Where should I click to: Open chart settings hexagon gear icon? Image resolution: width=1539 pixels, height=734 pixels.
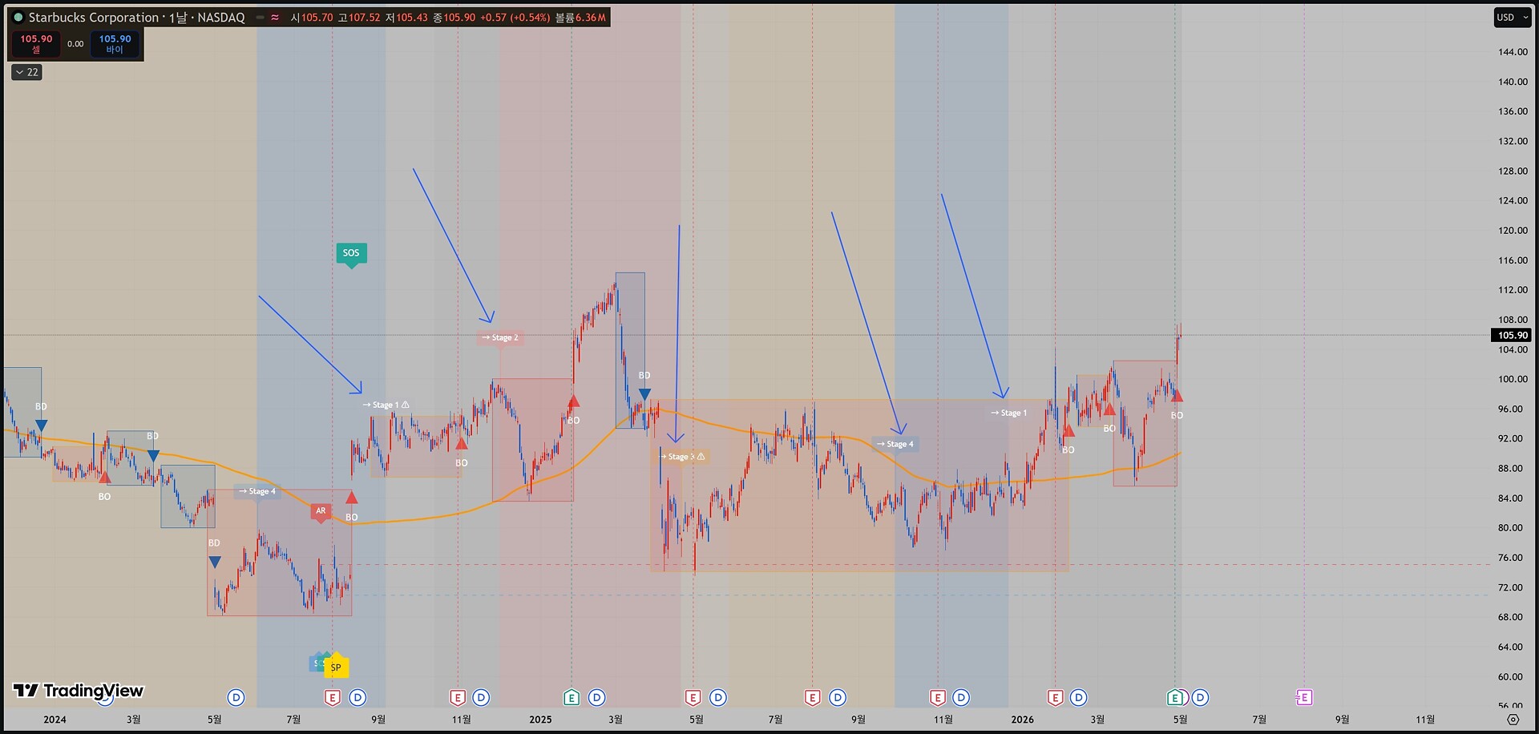pyautogui.click(x=1513, y=719)
